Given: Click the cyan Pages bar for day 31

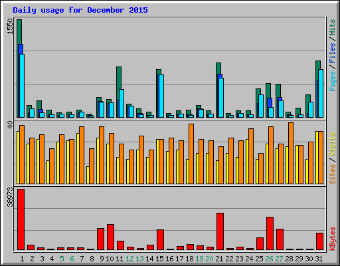Looking at the screenshot, I should click(321, 93).
